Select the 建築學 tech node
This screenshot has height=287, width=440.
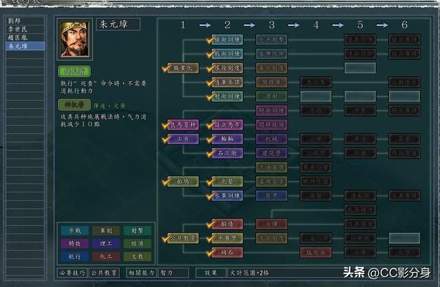[x=272, y=153]
